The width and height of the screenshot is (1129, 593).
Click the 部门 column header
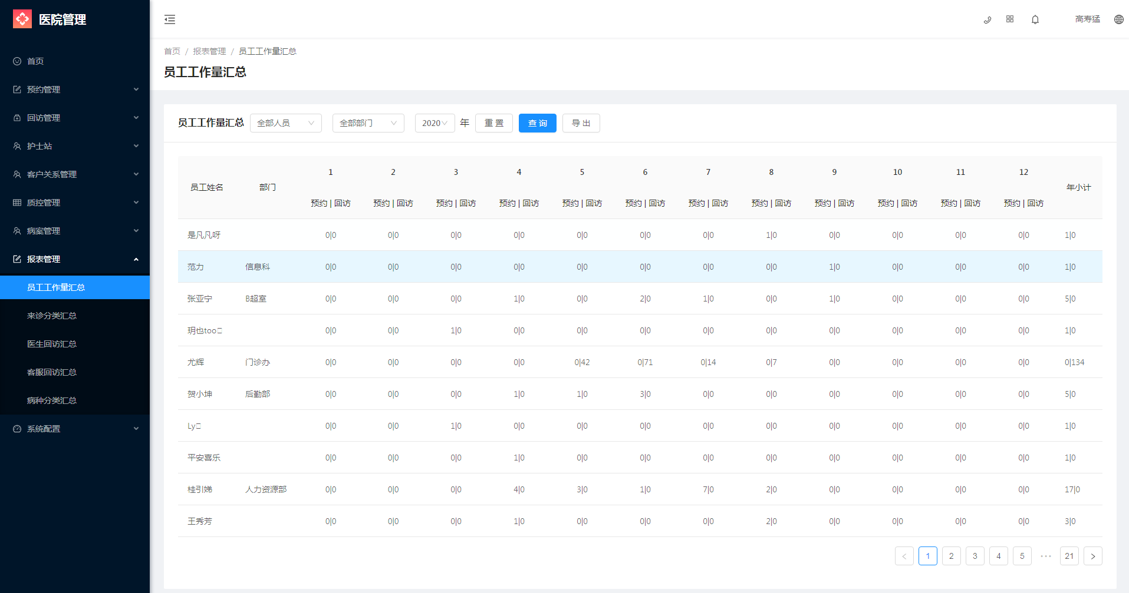coord(268,187)
